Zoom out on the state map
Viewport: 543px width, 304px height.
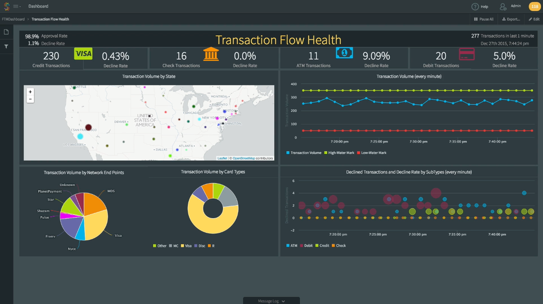coord(30,99)
